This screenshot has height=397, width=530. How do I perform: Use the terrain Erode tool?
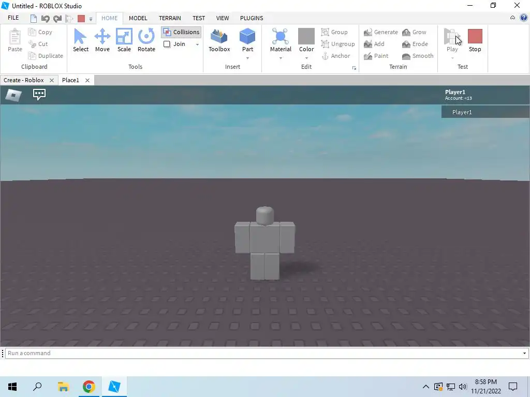click(415, 44)
